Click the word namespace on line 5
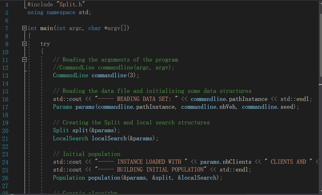 pyautogui.click(x=61, y=12)
